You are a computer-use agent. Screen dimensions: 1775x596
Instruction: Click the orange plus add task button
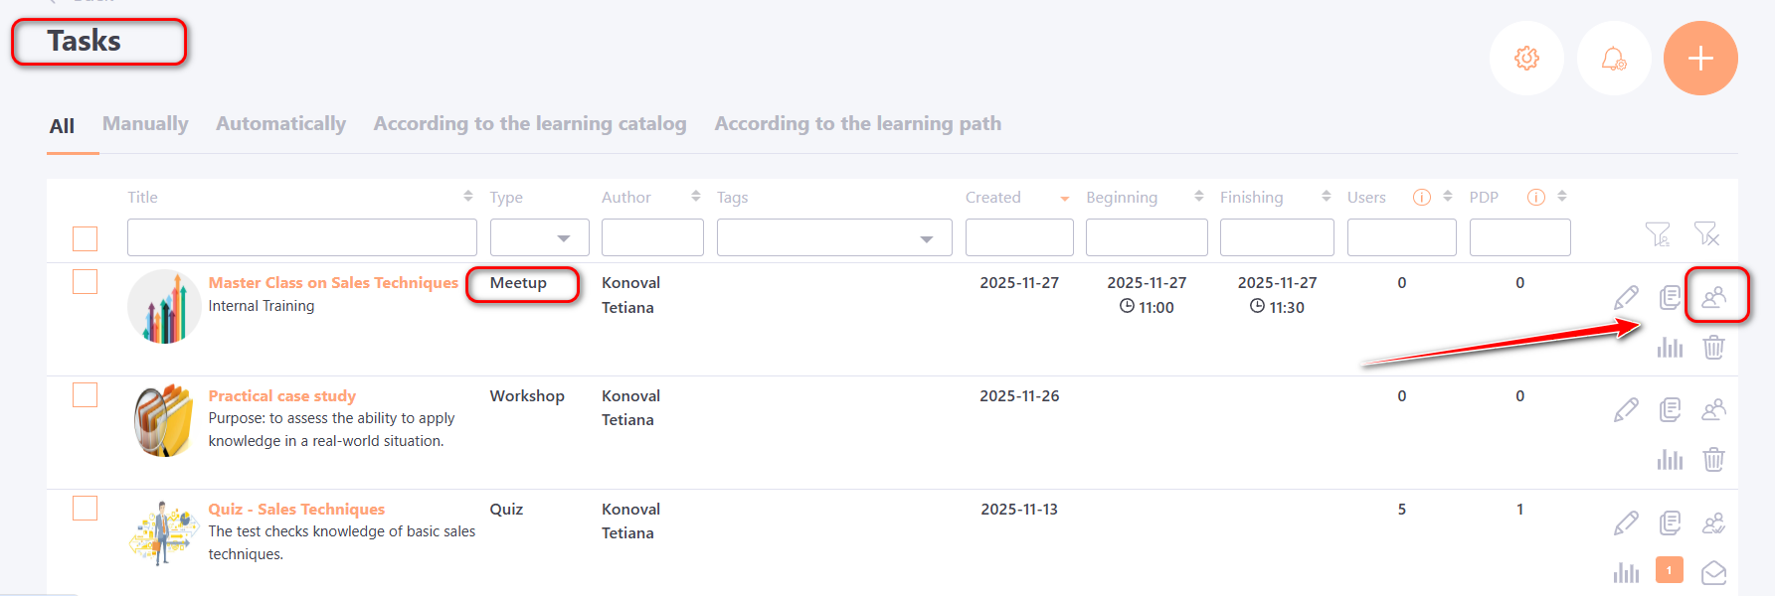click(1699, 59)
